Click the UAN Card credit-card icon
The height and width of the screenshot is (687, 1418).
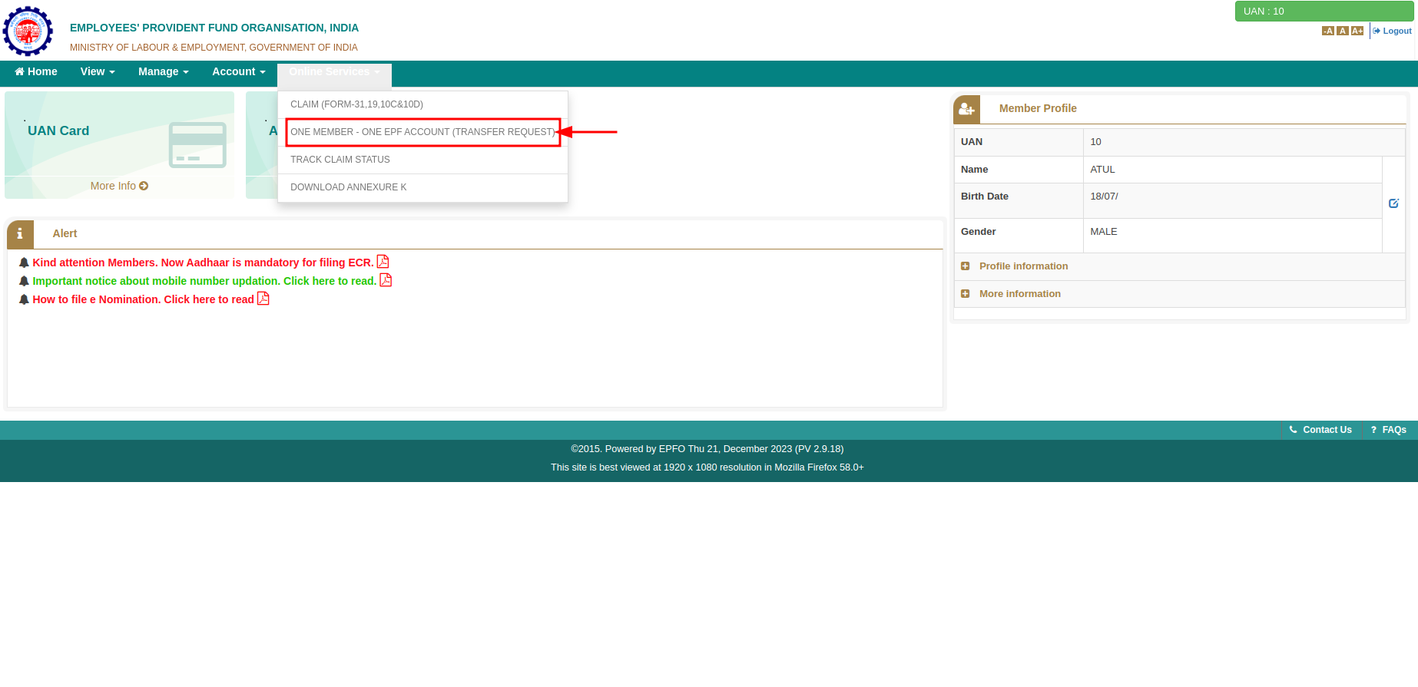pos(197,145)
